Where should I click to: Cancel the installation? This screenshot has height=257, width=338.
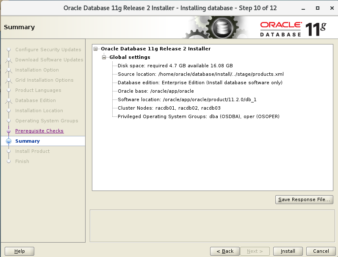click(x=321, y=251)
